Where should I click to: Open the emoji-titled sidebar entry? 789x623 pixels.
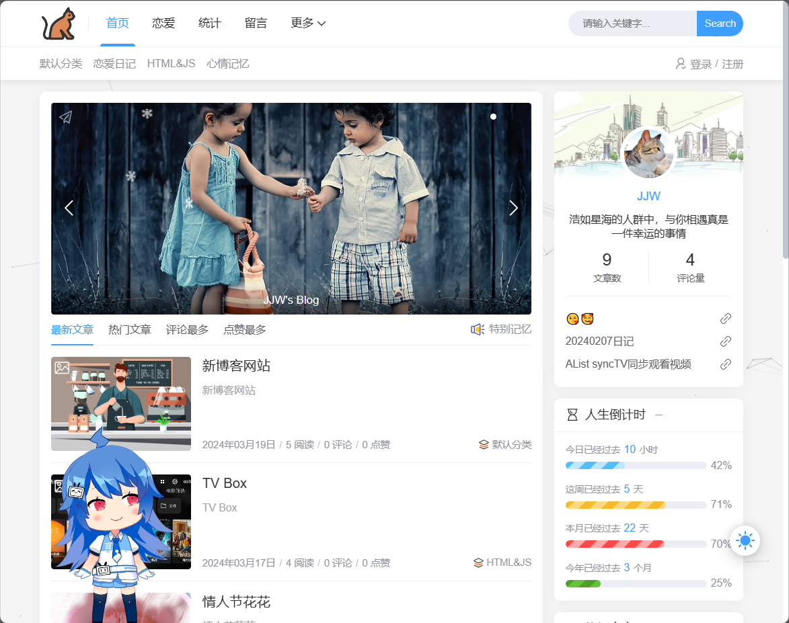(580, 319)
